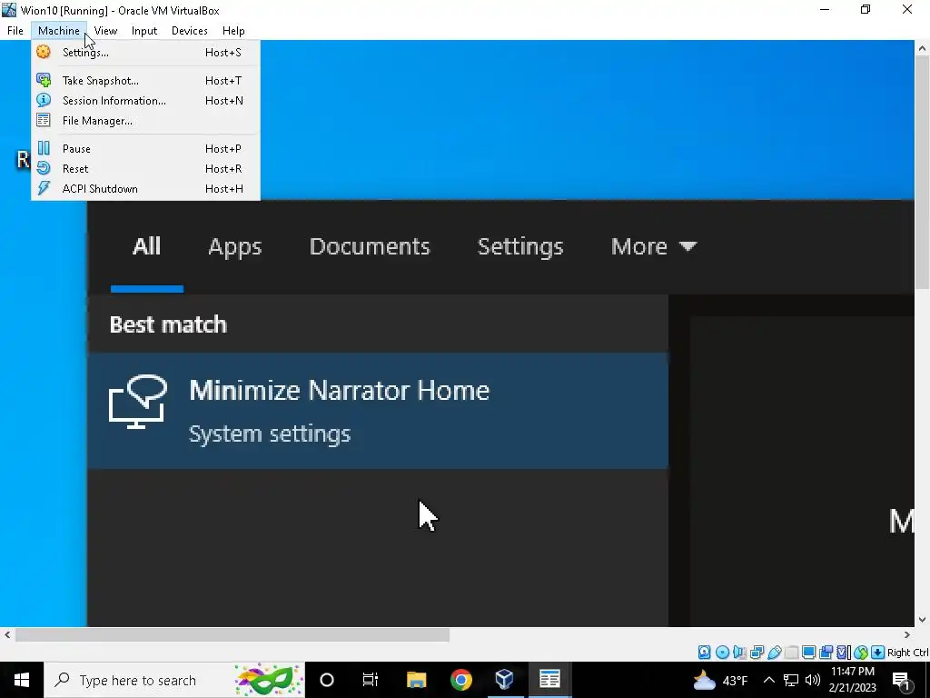The width and height of the screenshot is (930, 698).
Task: Click the taskbar search box
Action: (174, 680)
